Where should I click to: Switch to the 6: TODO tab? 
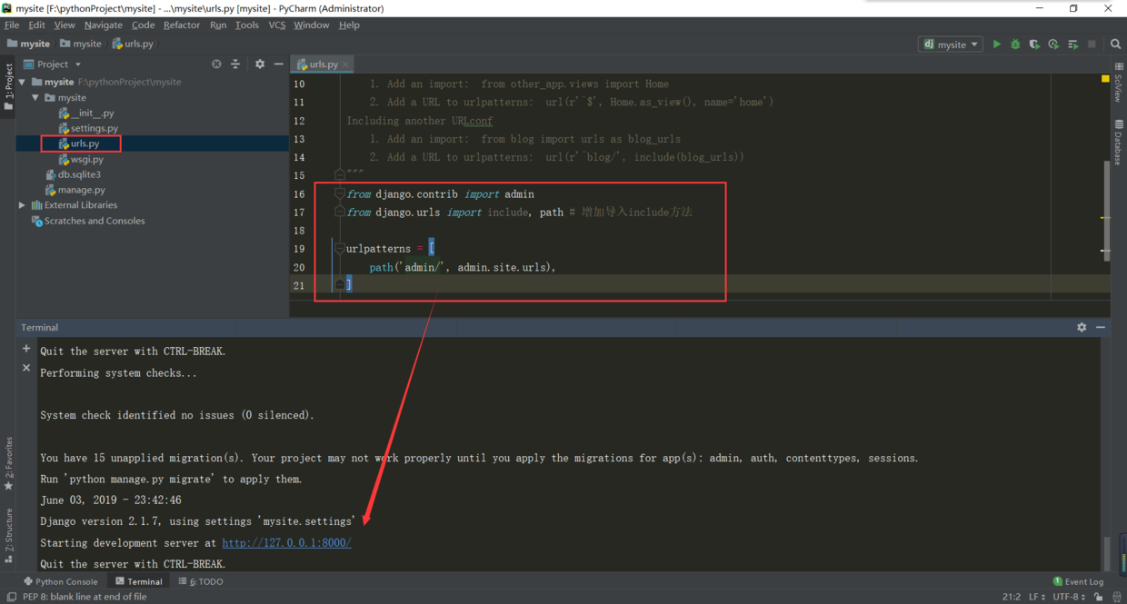[x=201, y=581]
